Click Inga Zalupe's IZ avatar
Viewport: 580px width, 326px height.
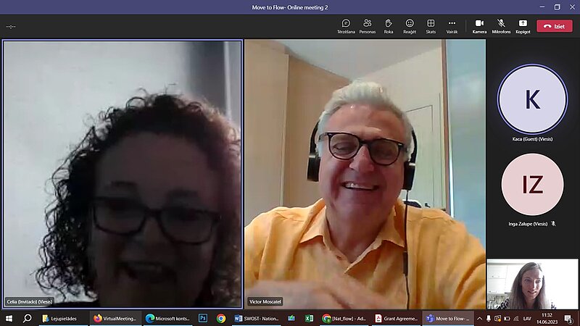click(532, 185)
